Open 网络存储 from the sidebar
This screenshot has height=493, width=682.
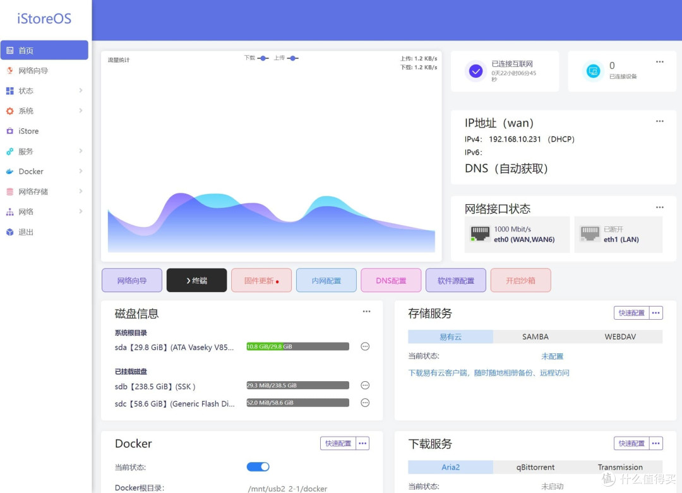(35, 192)
